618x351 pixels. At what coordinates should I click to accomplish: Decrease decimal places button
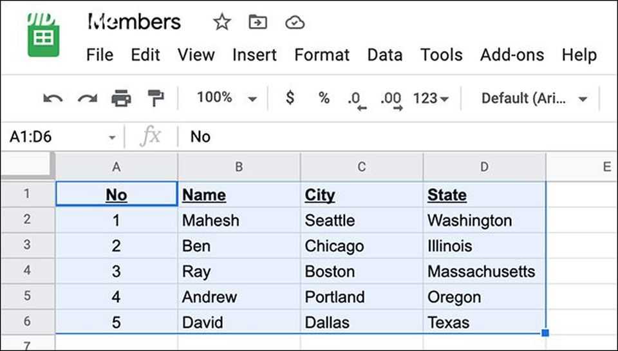point(355,99)
